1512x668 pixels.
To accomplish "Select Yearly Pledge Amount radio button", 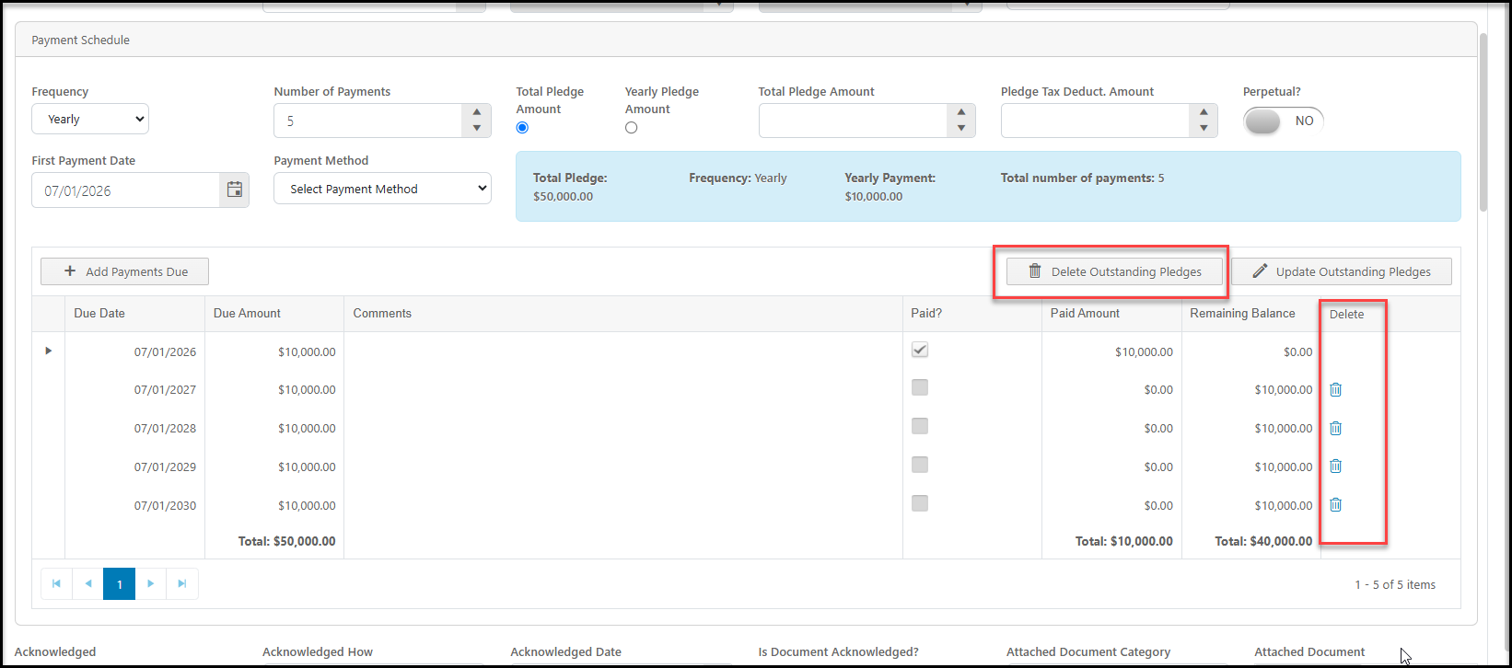I will (x=631, y=128).
